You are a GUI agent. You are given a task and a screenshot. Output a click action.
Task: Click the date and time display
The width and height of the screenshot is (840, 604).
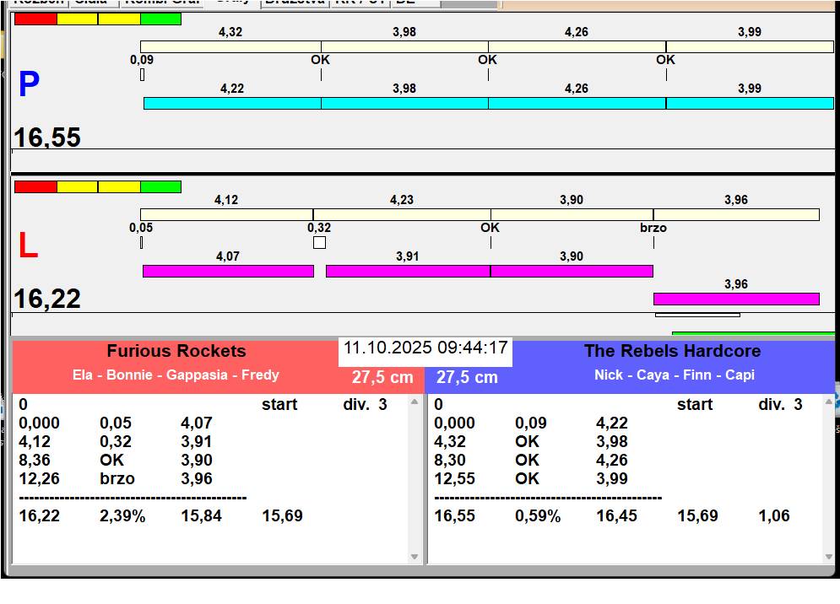425,348
